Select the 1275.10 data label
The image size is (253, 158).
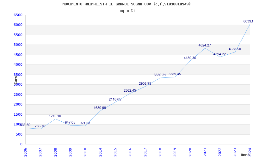55,116
